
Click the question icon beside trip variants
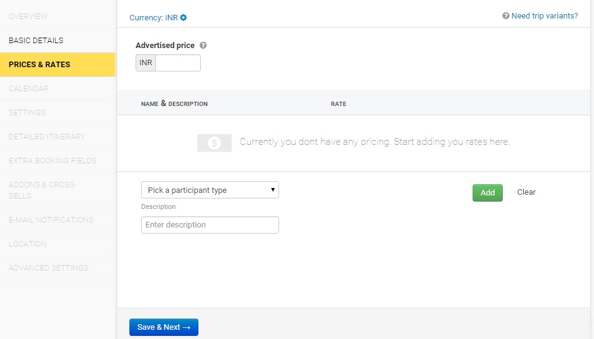pos(506,16)
